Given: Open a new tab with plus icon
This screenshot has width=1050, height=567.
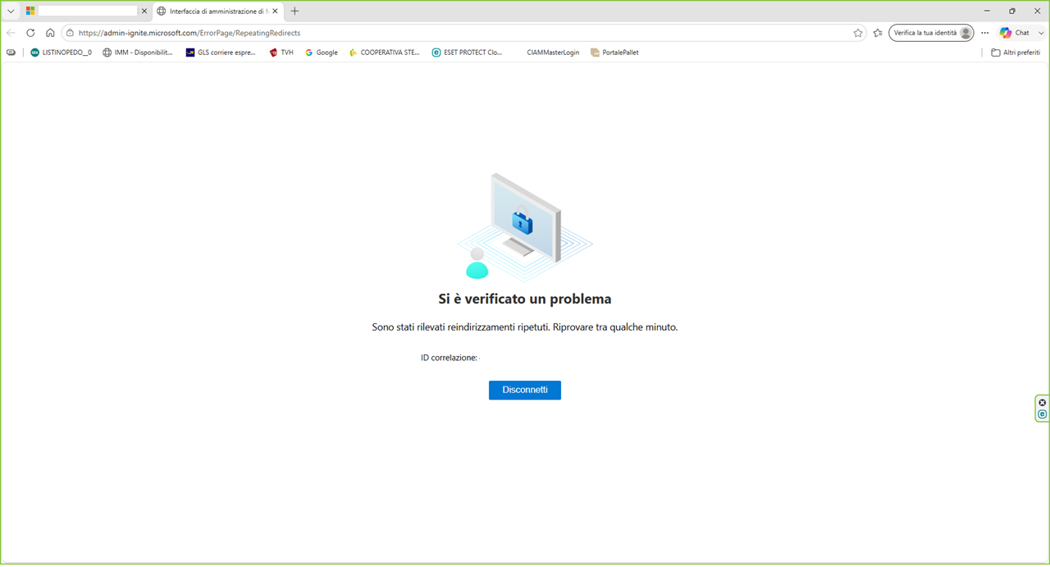Looking at the screenshot, I should 295,11.
